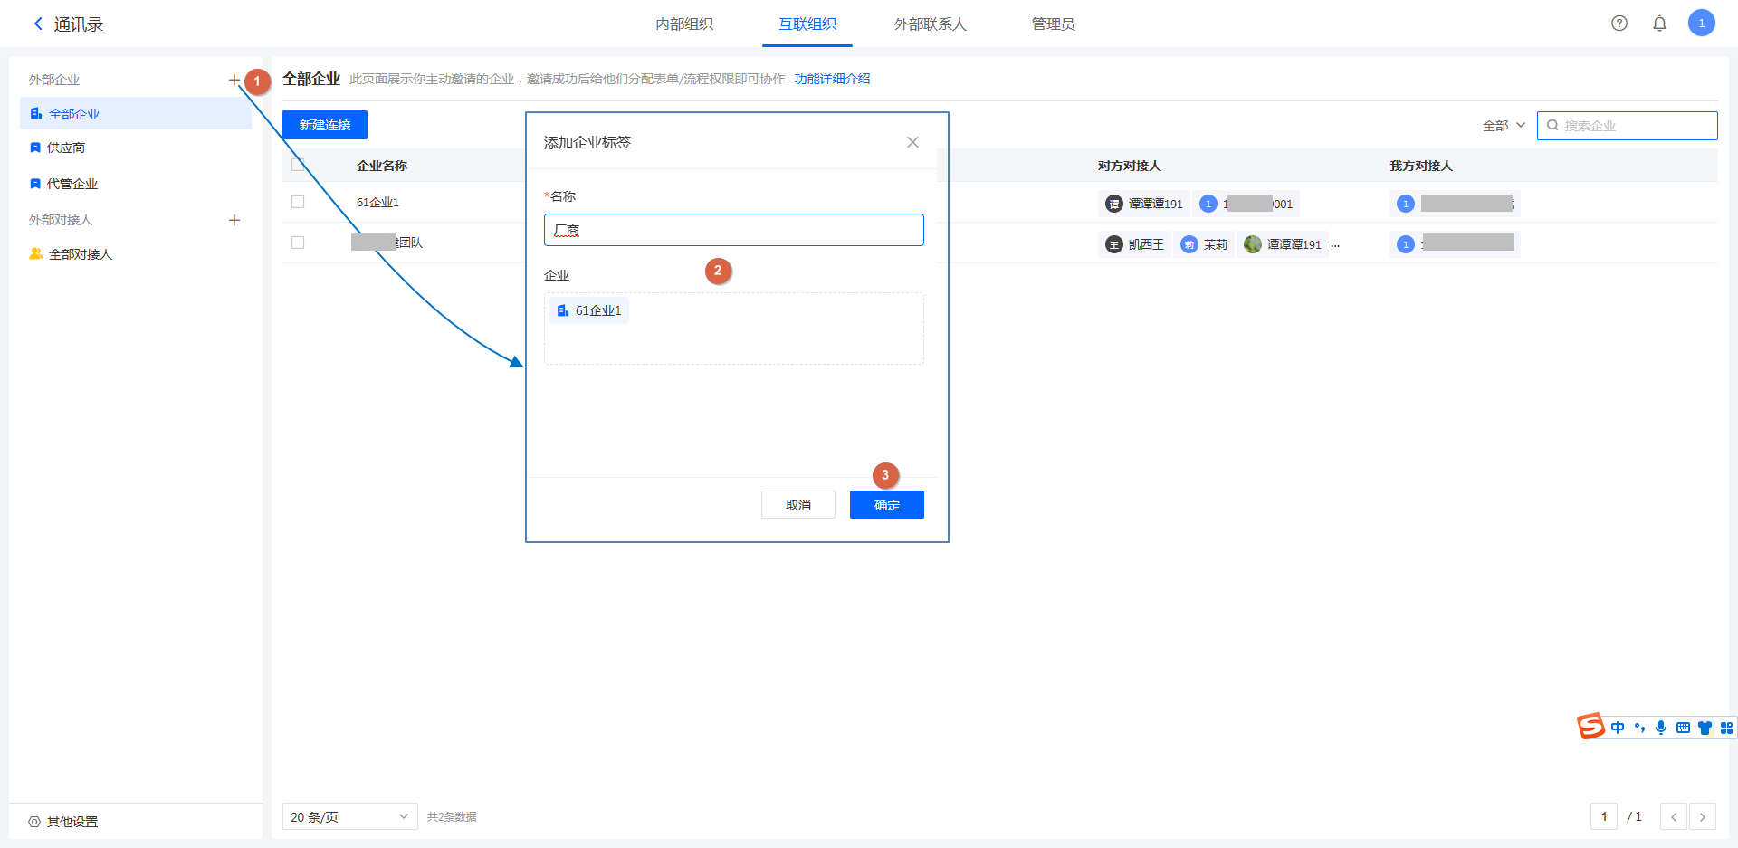Screen dimensions: 1738x848
Task: Toggle the select-all checkbox in table header
Action: [x=298, y=166]
